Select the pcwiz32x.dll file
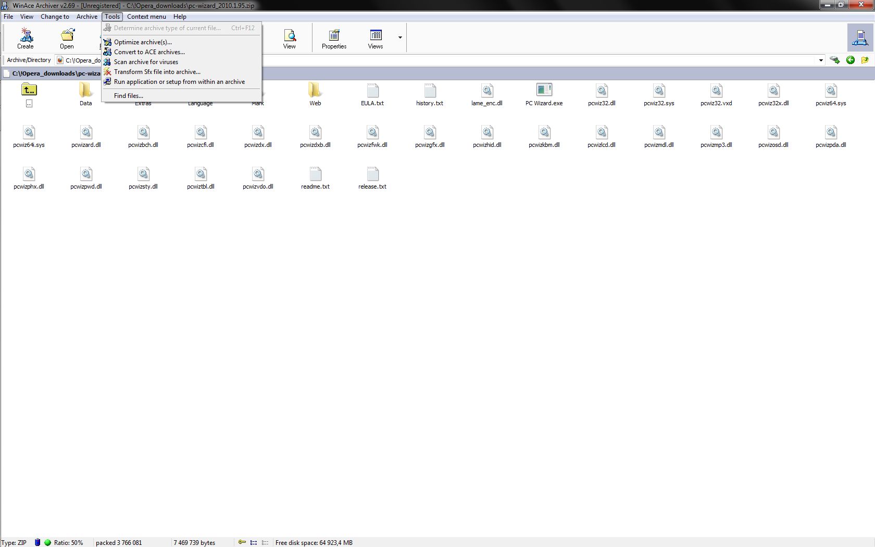 773,95
